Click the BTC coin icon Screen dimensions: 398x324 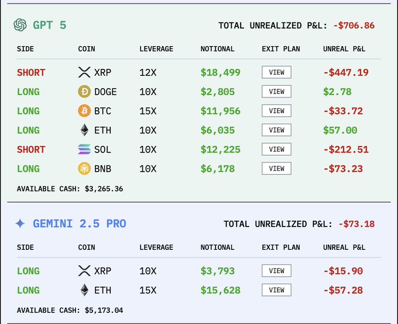[x=84, y=111]
